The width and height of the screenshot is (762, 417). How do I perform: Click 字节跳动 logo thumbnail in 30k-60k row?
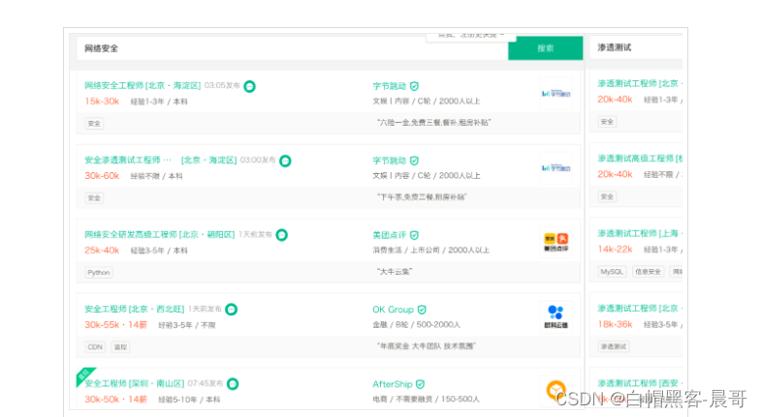tap(556, 167)
